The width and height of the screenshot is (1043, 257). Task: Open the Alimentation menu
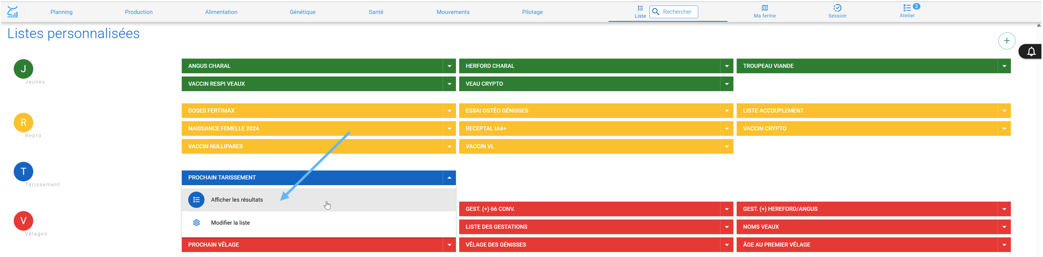pos(221,12)
